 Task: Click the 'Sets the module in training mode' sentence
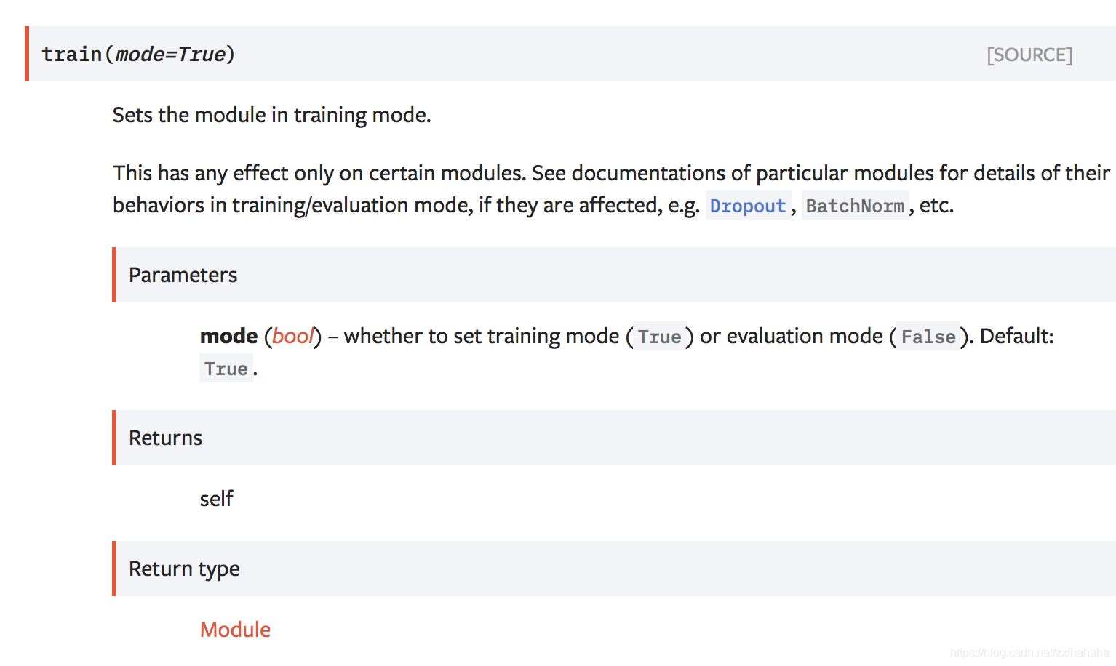pyautogui.click(x=271, y=115)
